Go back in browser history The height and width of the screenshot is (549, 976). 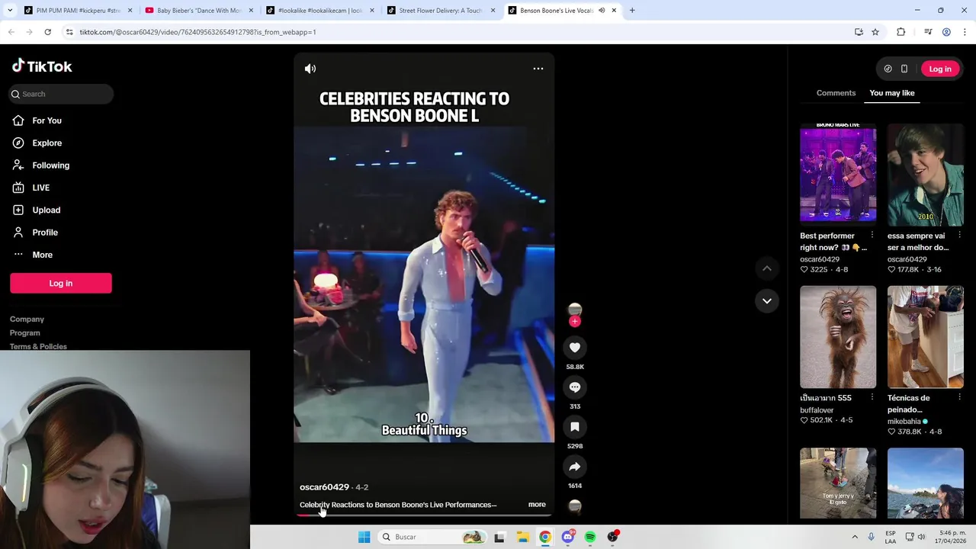11,32
